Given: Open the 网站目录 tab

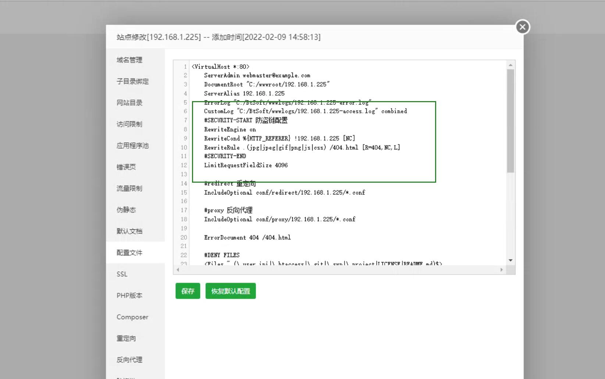Looking at the screenshot, I should (129, 103).
